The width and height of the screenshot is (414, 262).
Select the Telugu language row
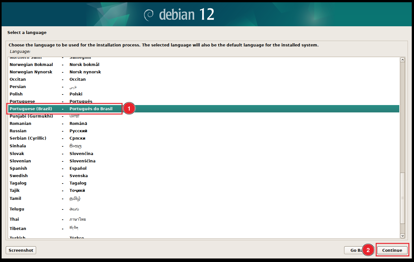click(x=204, y=209)
